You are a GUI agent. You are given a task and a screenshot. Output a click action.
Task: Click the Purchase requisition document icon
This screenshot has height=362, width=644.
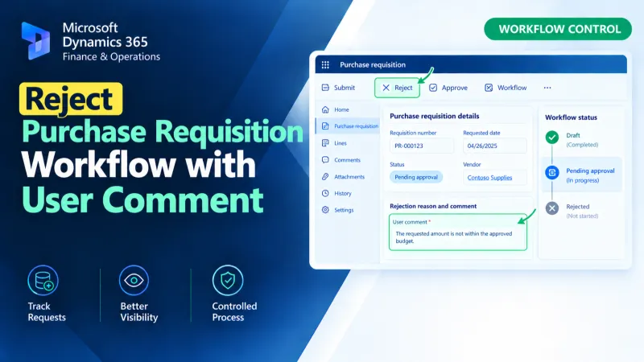(x=325, y=126)
